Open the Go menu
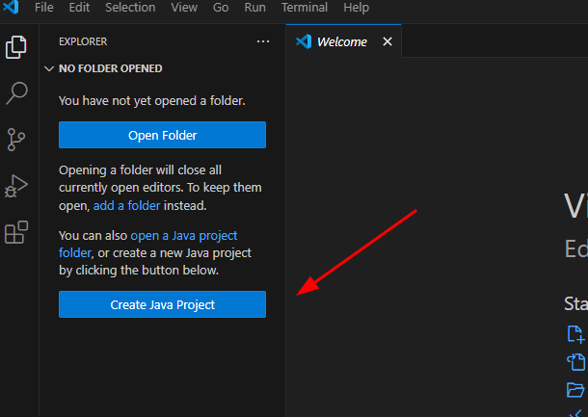588x417 pixels. pyautogui.click(x=221, y=7)
